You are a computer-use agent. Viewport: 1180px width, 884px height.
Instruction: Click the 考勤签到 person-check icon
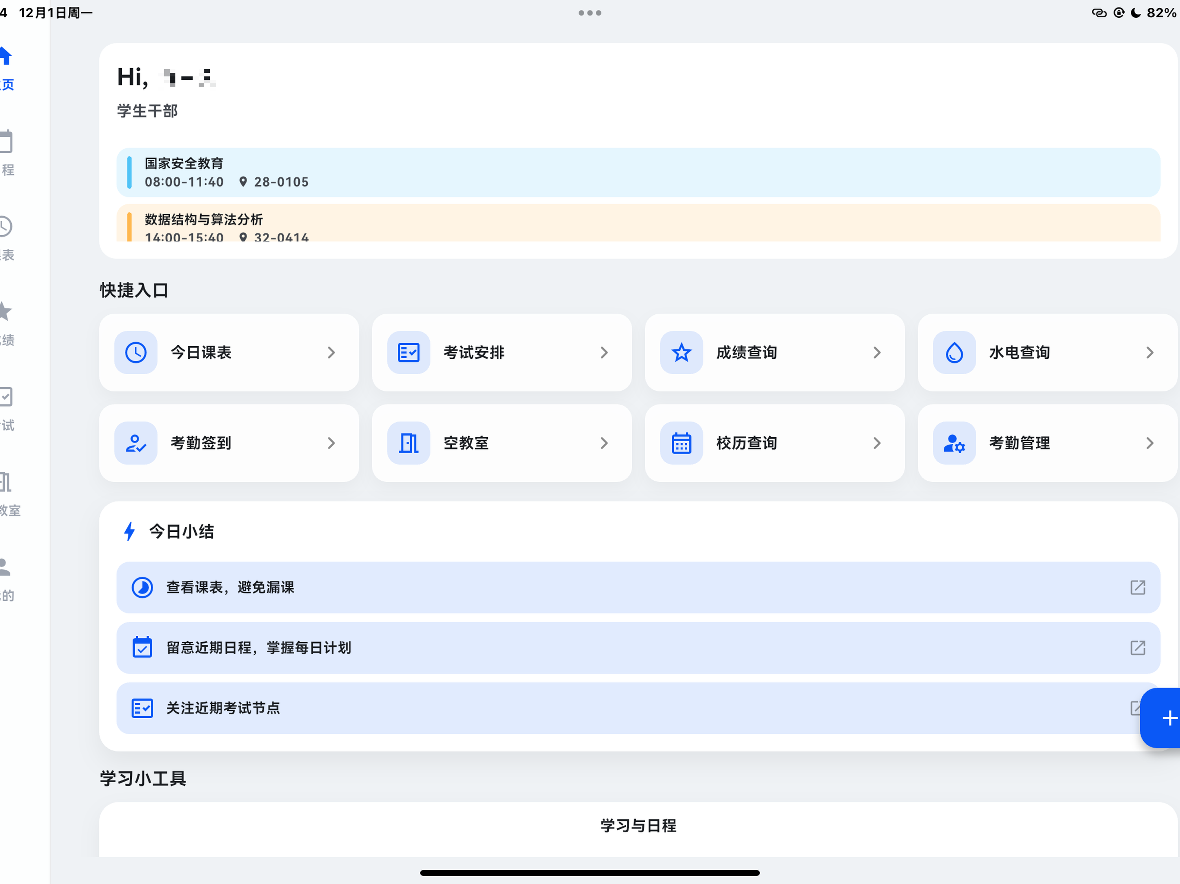[136, 443]
